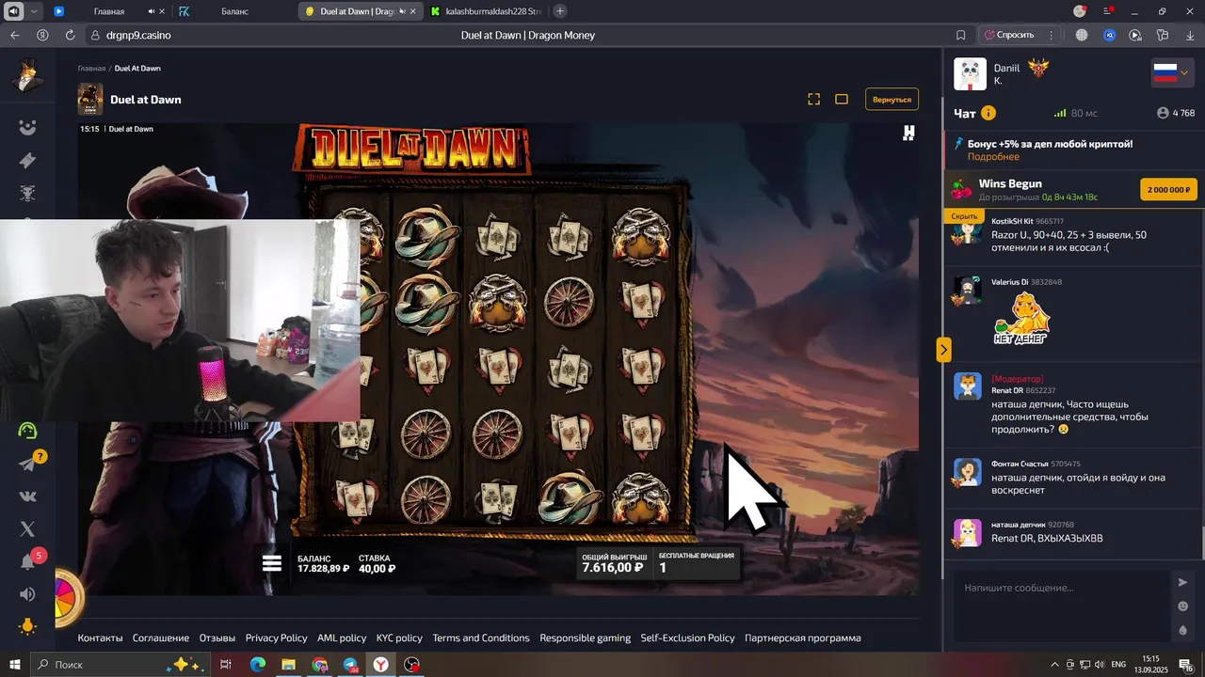
Task: Open the support headset icon
Action: [28, 431]
